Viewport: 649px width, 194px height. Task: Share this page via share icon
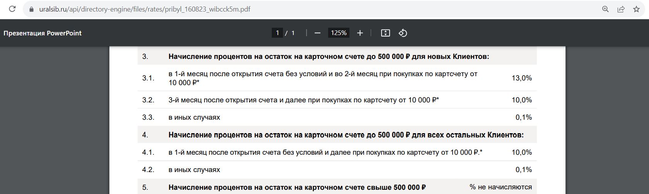621,9
